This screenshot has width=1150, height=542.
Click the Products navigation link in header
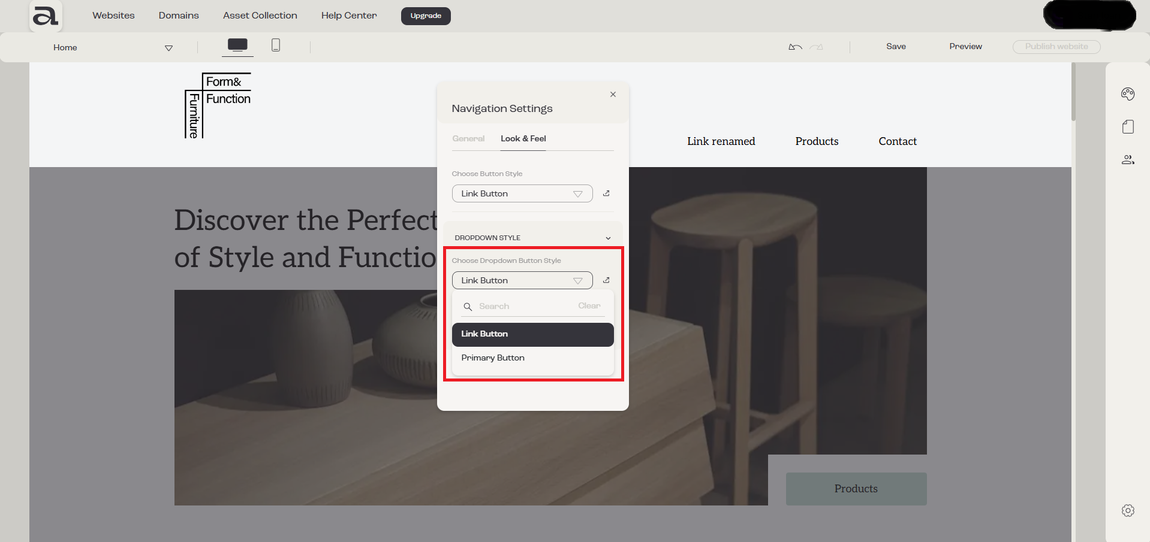[x=817, y=141]
